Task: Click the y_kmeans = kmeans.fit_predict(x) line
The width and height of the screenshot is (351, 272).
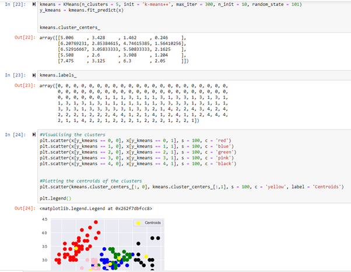Action: [x=82, y=10]
